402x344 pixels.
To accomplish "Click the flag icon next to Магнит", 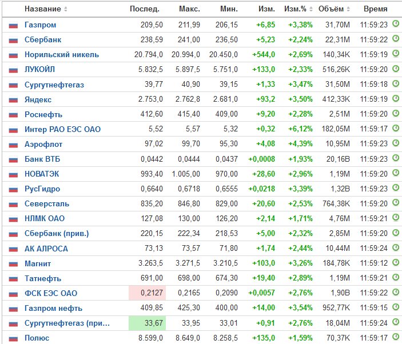I will 13,264.
